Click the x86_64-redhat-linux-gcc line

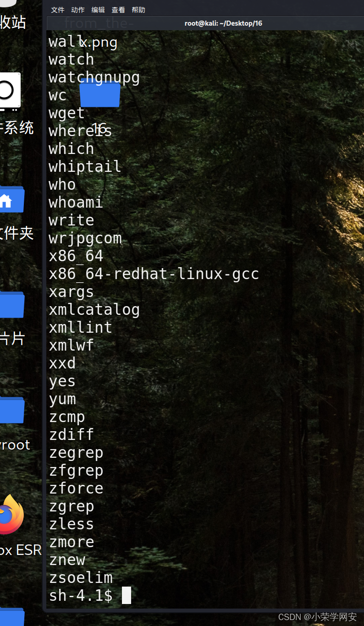click(x=154, y=274)
